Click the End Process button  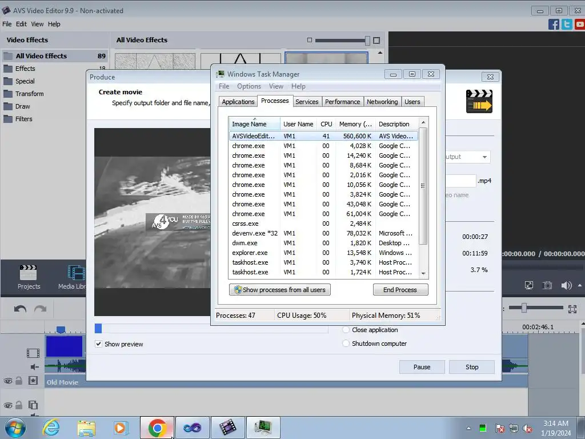coord(400,290)
